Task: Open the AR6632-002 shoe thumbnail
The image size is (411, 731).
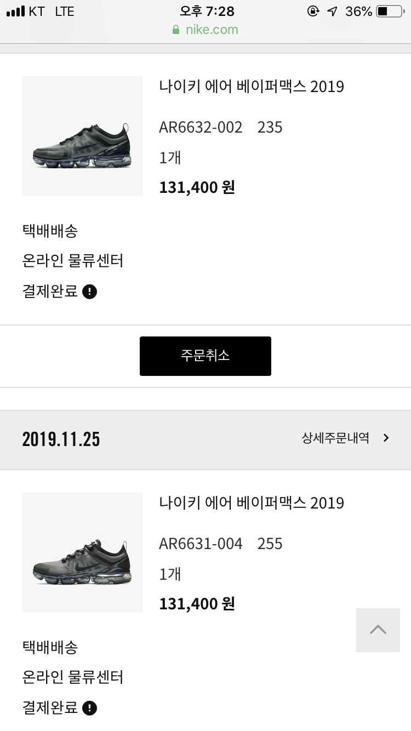Action: pos(82,136)
